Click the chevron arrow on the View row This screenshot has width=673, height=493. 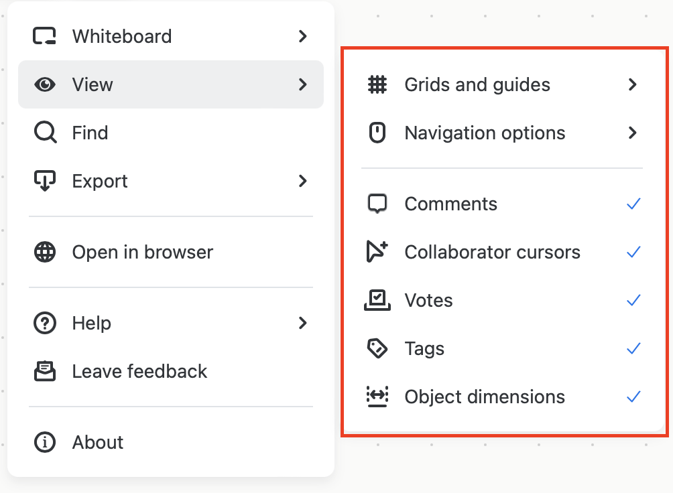click(303, 84)
